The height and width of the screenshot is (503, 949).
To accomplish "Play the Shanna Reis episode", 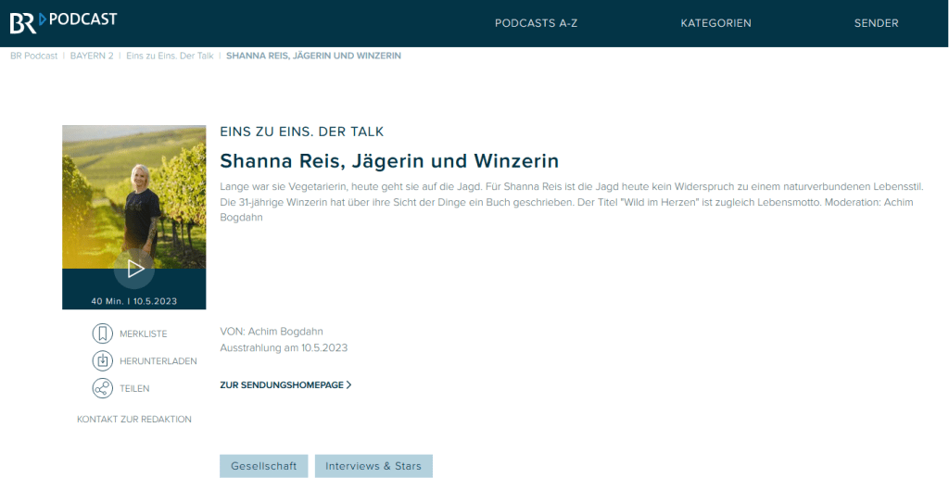I will tap(134, 270).
